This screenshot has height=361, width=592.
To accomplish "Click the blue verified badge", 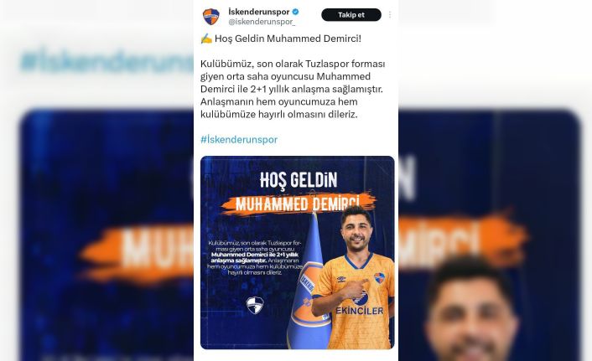I will [x=296, y=12].
